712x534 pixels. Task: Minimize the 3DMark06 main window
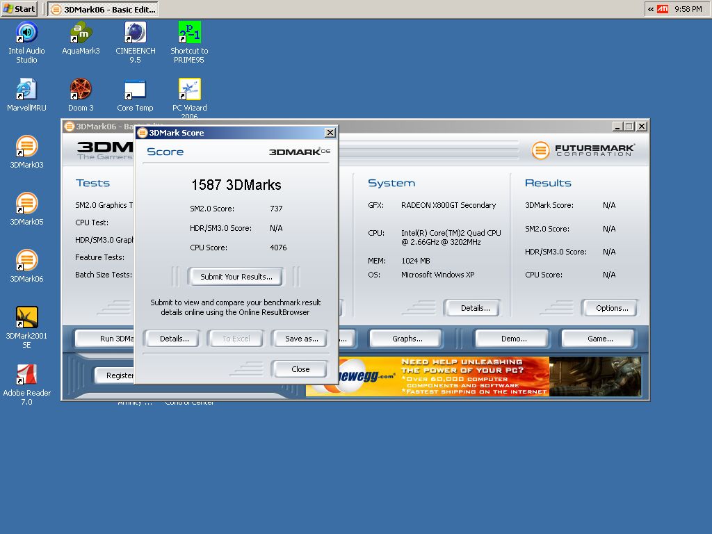point(617,127)
